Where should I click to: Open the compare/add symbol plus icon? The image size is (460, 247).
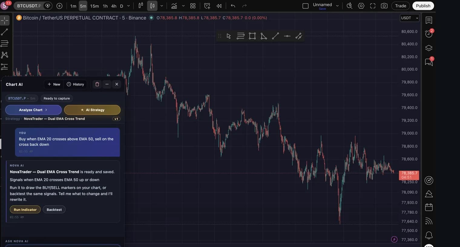[x=59, y=6]
